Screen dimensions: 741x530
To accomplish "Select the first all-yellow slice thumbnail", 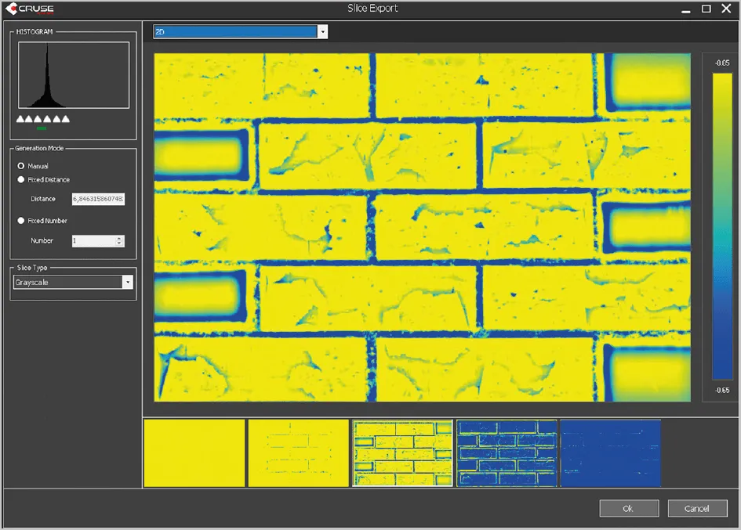I will (194, 452).
